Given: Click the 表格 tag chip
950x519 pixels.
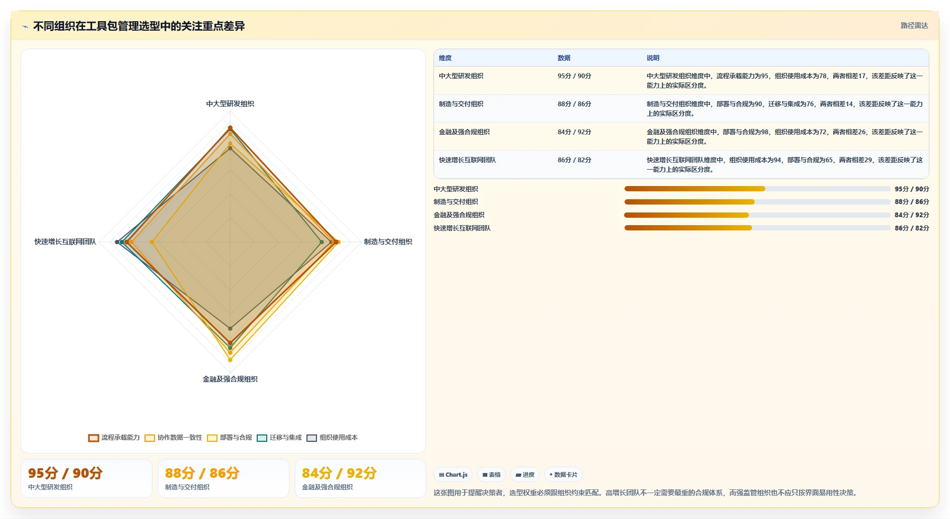Looking at the screenshot, I should point(491,475).
